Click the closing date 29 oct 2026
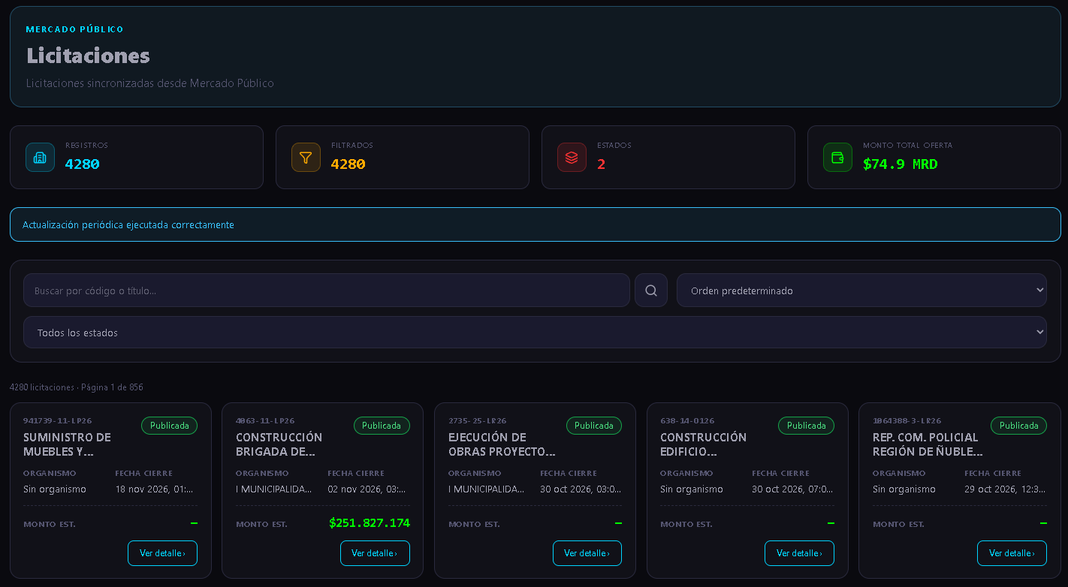1068x587 pixels. (x=1004, y=489)
